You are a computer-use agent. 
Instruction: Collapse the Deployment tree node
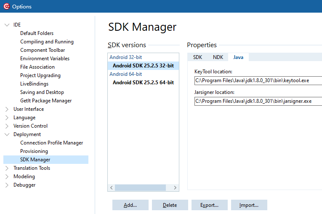(x=7, y=134)
